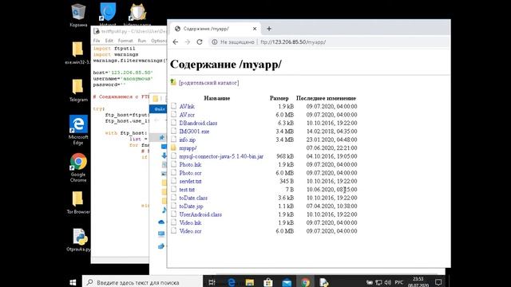Open the AV.lnk file link
511x287 pixels.
coord(187,106)
